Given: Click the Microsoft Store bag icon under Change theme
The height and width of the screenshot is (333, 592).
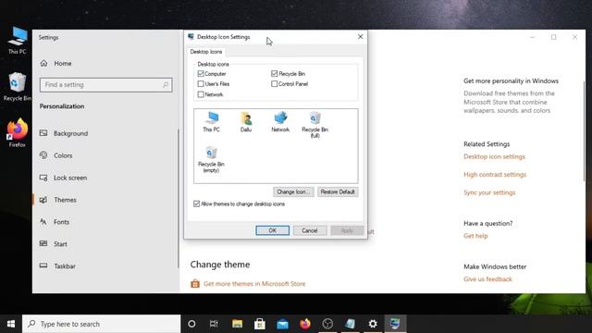Looking at the screenshot, I should click(195, 284).
